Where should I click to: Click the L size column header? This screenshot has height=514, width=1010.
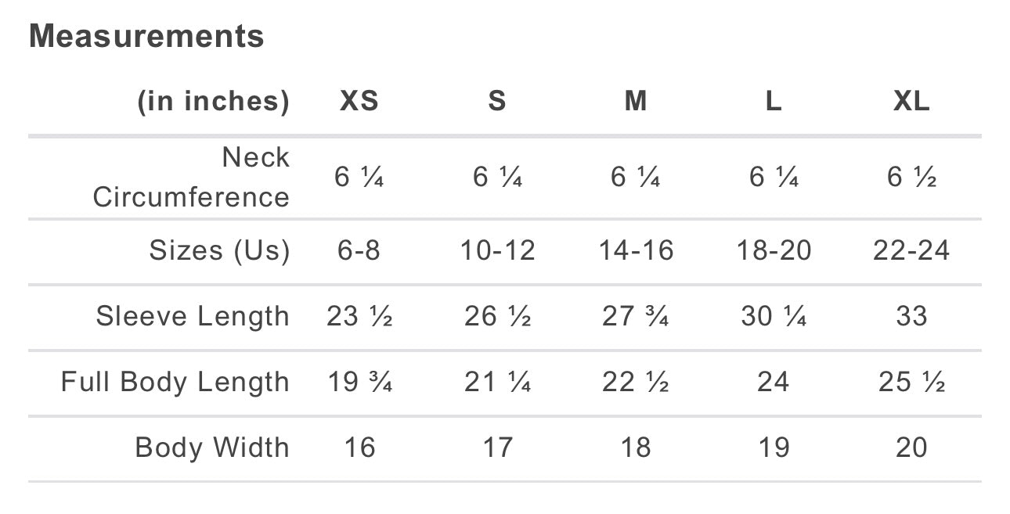coord(774,101)
